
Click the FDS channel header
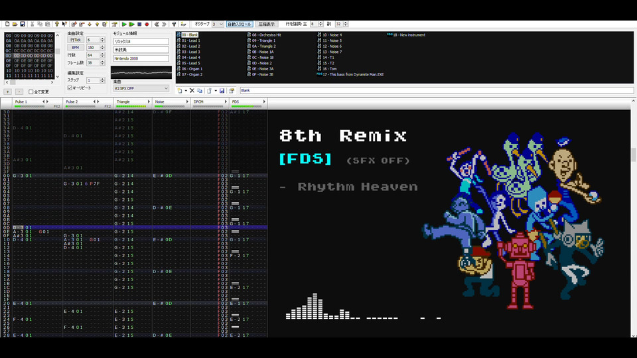pyautogui.click(x=248, y=104)
